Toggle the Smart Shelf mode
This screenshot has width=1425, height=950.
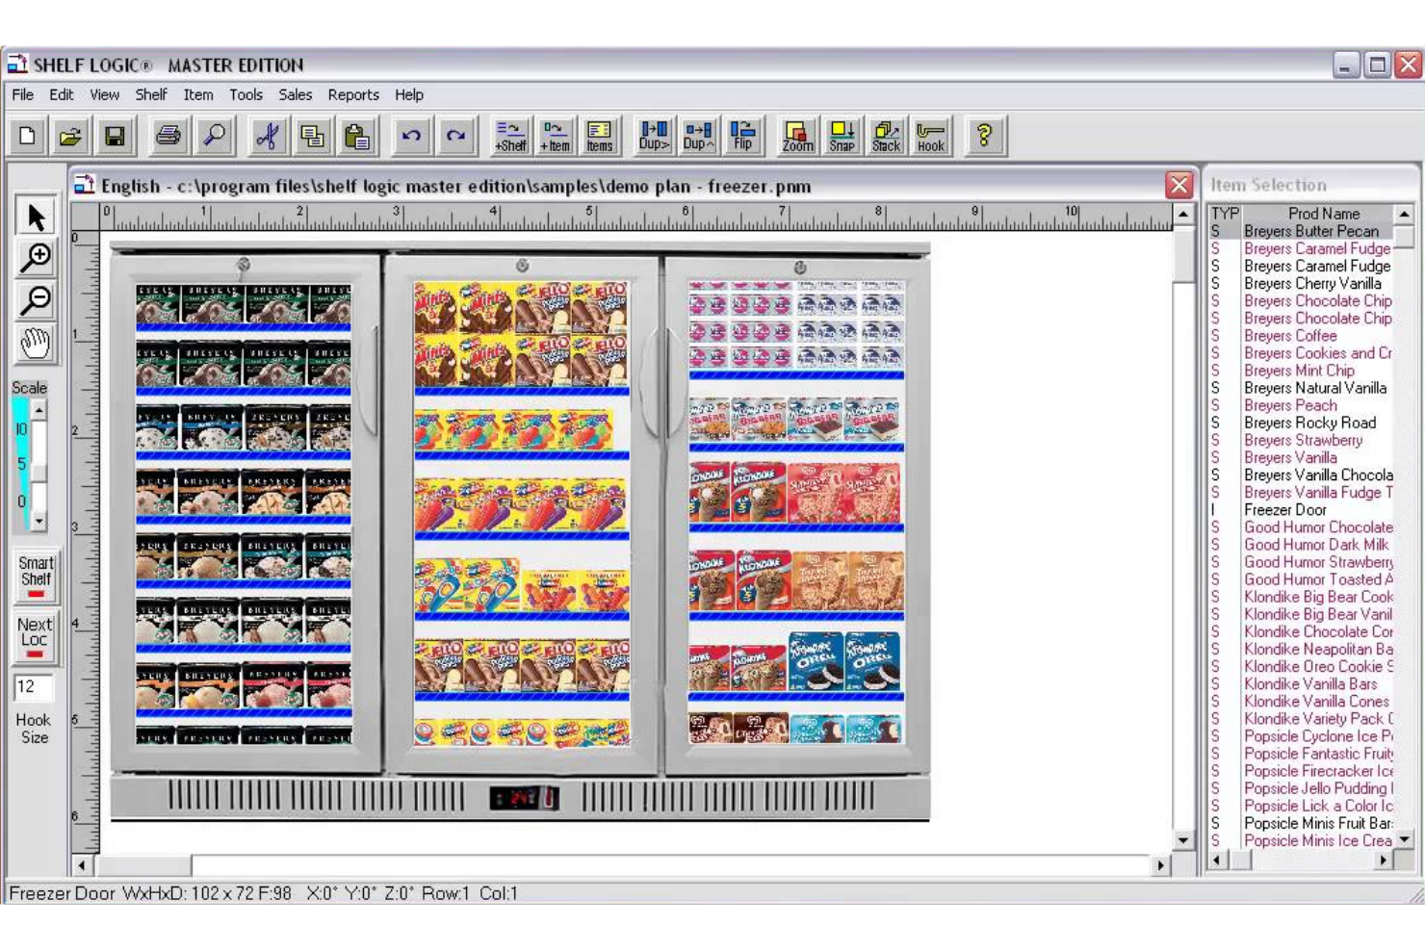(33, 575)
